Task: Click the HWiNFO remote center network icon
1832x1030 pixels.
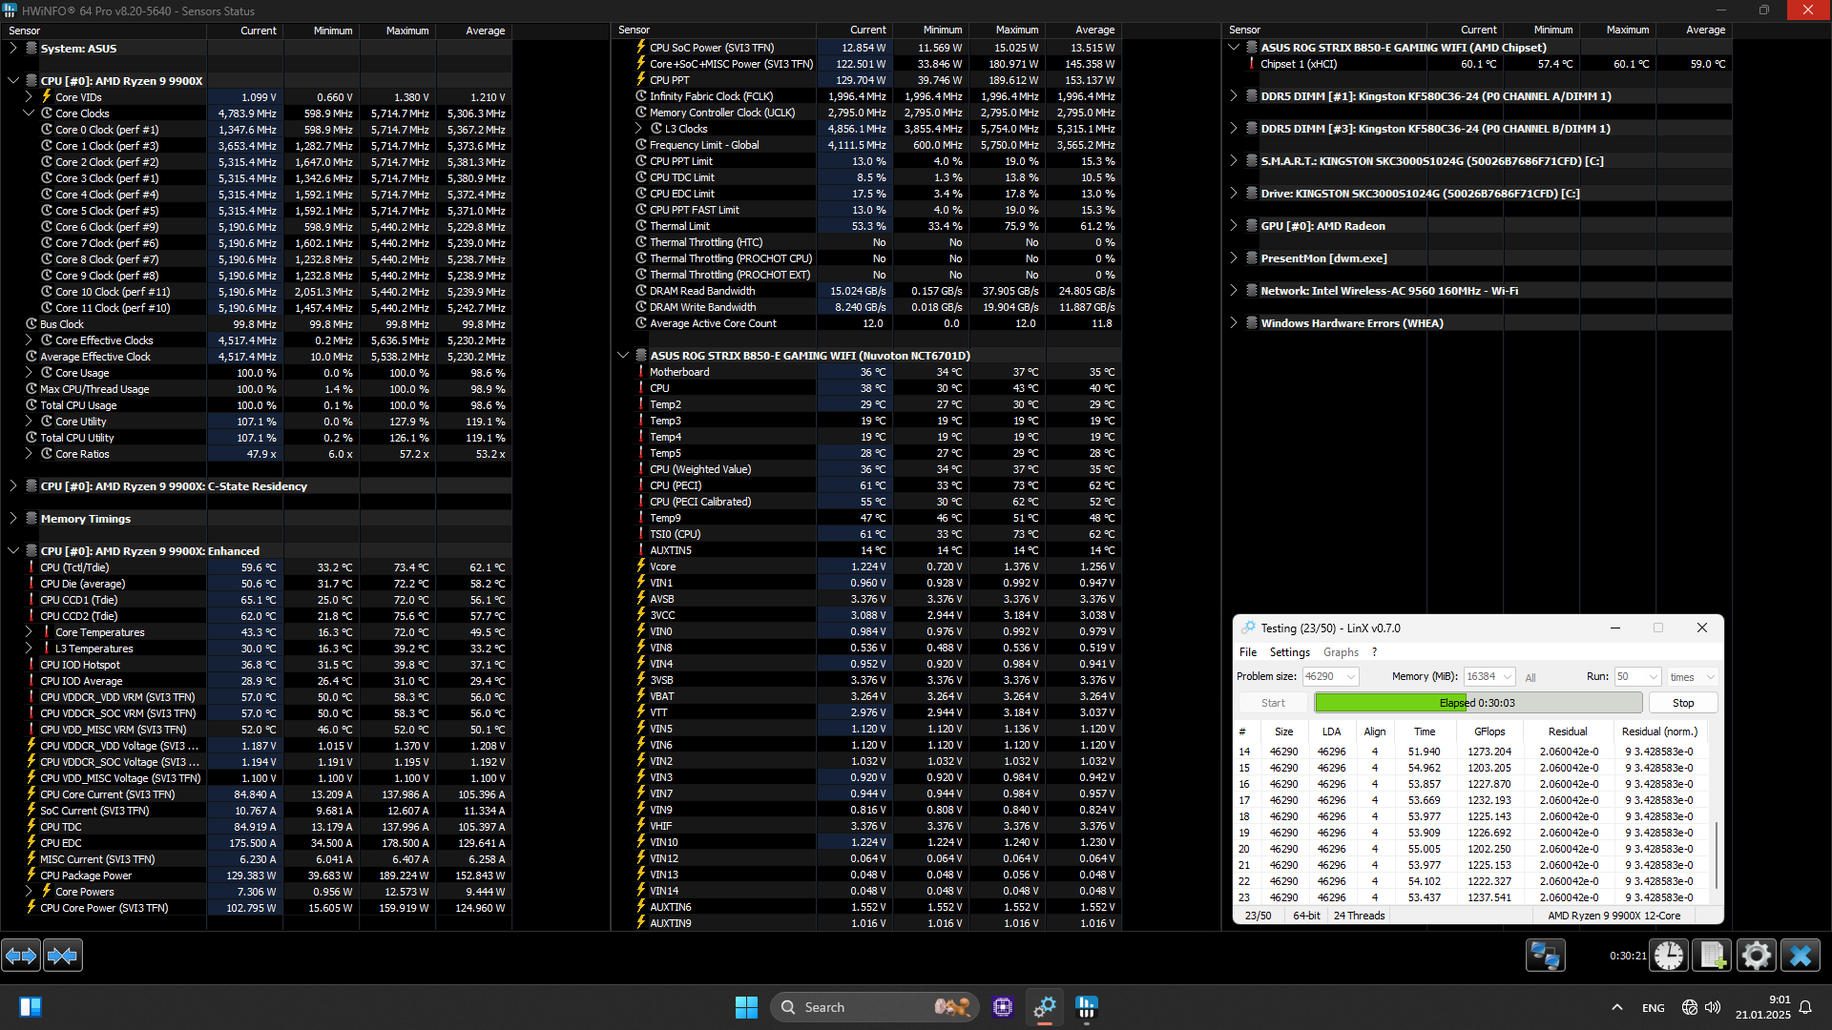Action: point(1545,955)
